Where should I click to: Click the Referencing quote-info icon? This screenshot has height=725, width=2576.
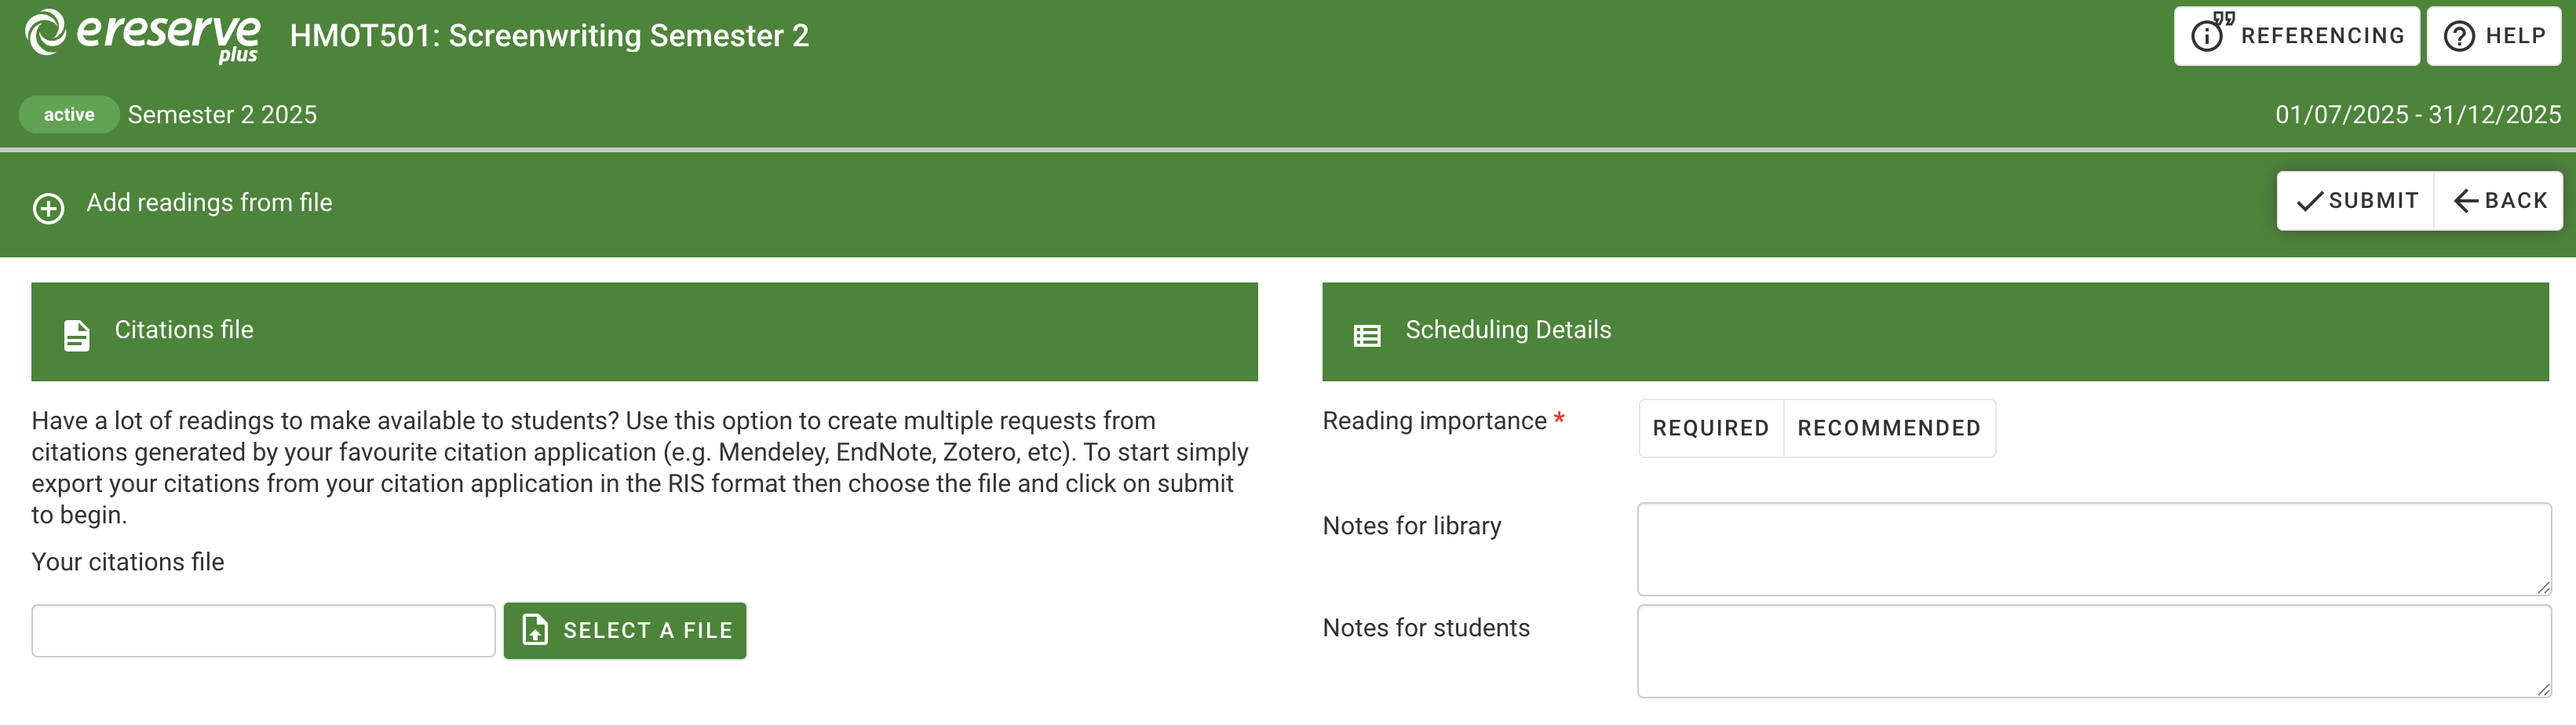2210,34
